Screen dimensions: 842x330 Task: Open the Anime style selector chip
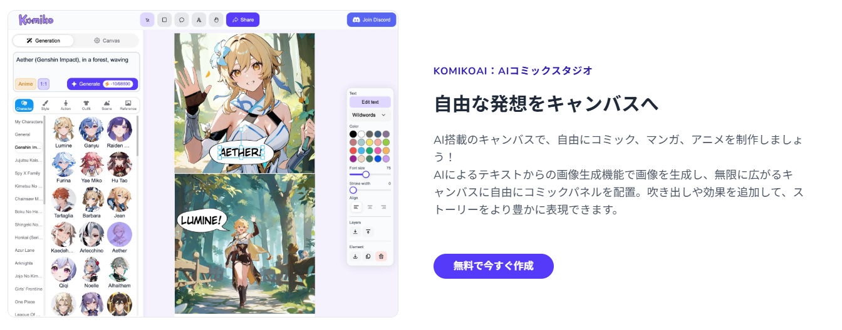click(26, 84)
